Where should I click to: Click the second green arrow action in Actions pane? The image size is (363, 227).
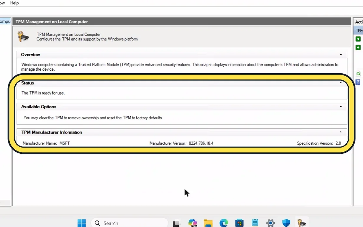point(358,48)
